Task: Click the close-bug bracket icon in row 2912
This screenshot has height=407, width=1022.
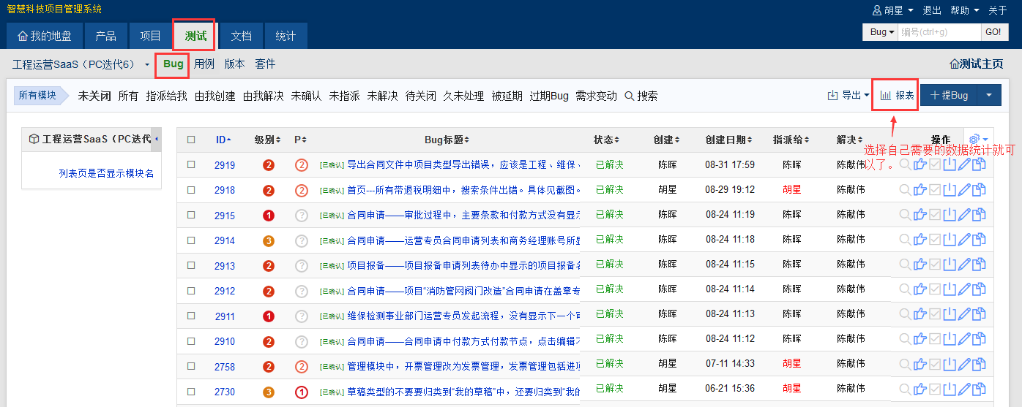Action: 950,290
